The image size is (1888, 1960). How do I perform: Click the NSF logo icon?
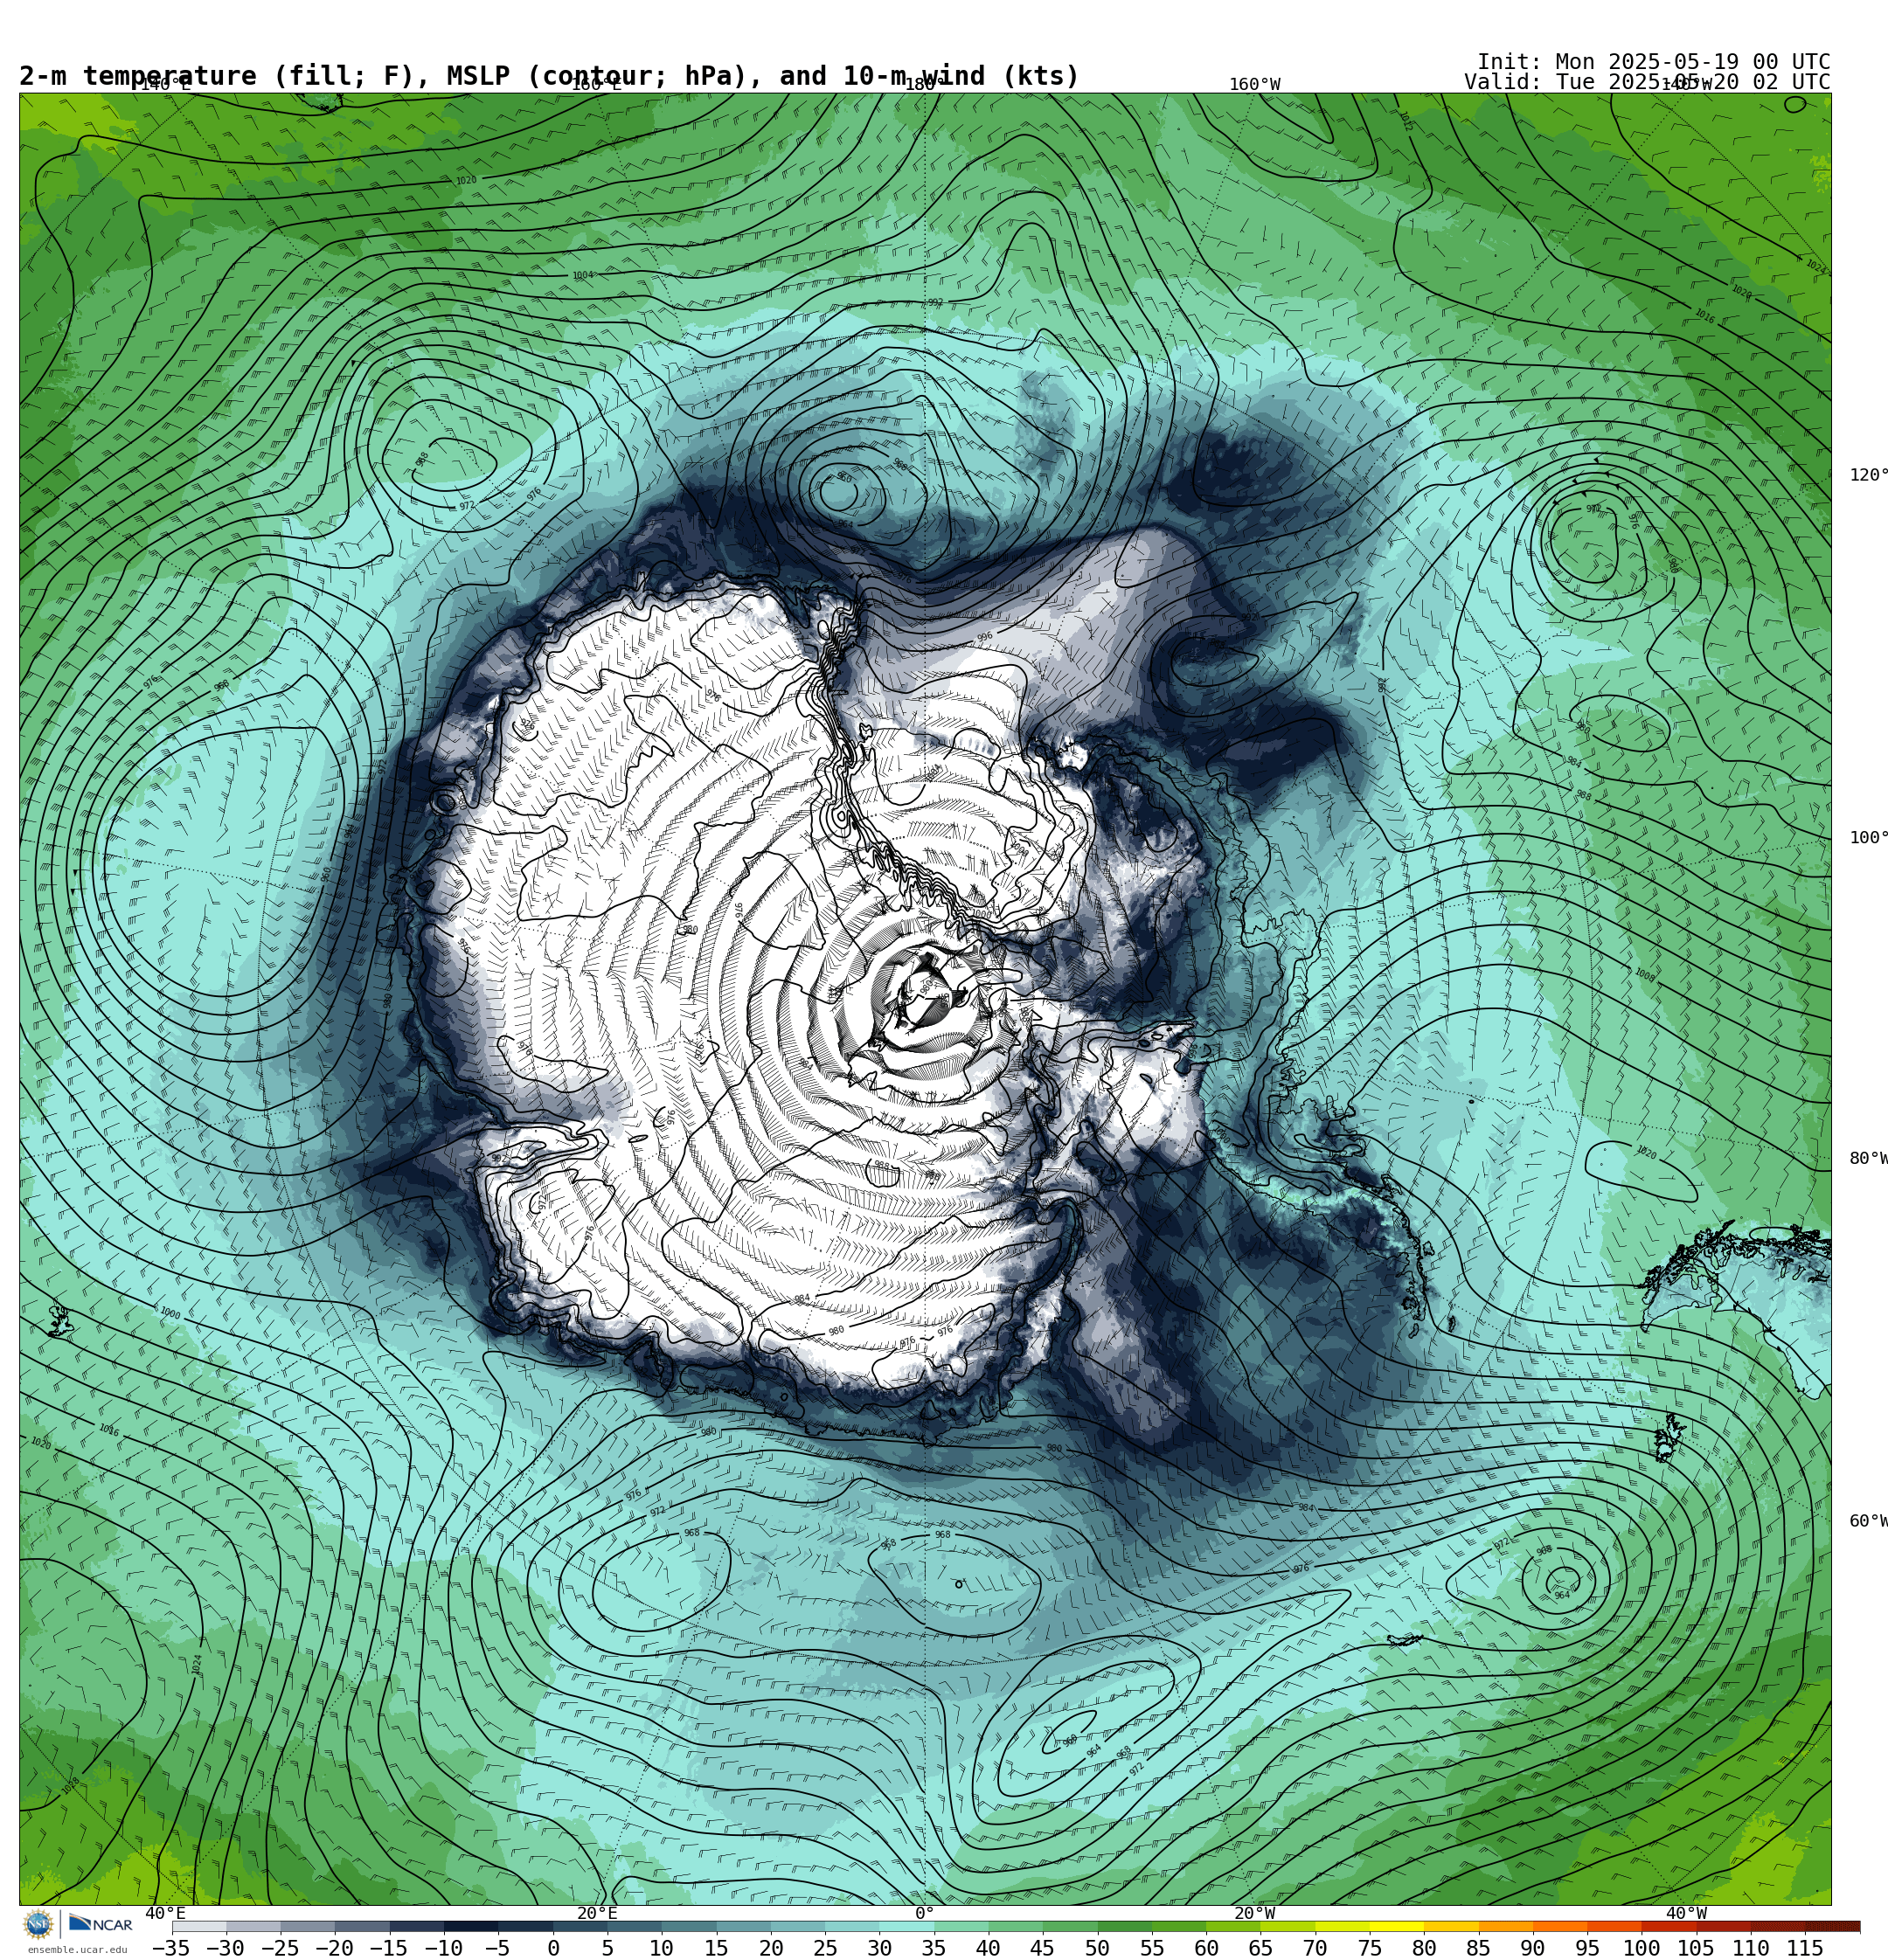(39, 1923)
